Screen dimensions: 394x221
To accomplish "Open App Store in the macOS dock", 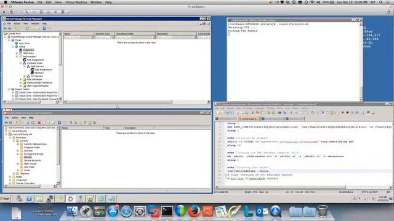I will pos(113,211).
